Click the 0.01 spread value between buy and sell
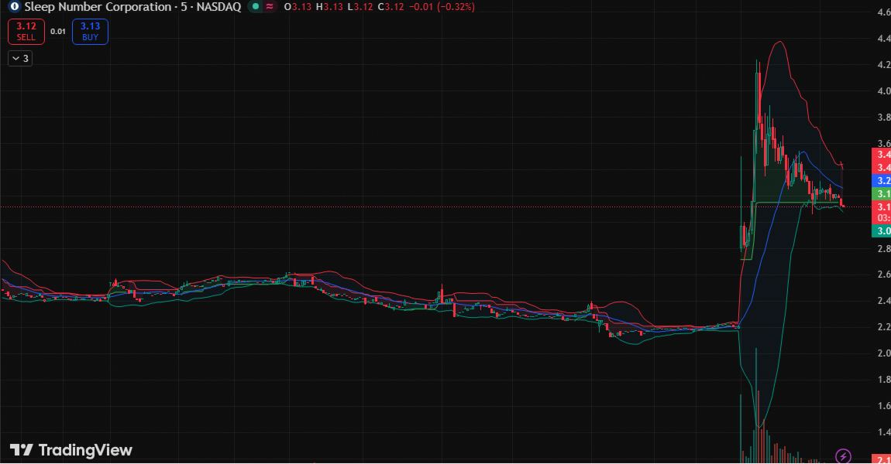891x464 pixels. [57, 31]
